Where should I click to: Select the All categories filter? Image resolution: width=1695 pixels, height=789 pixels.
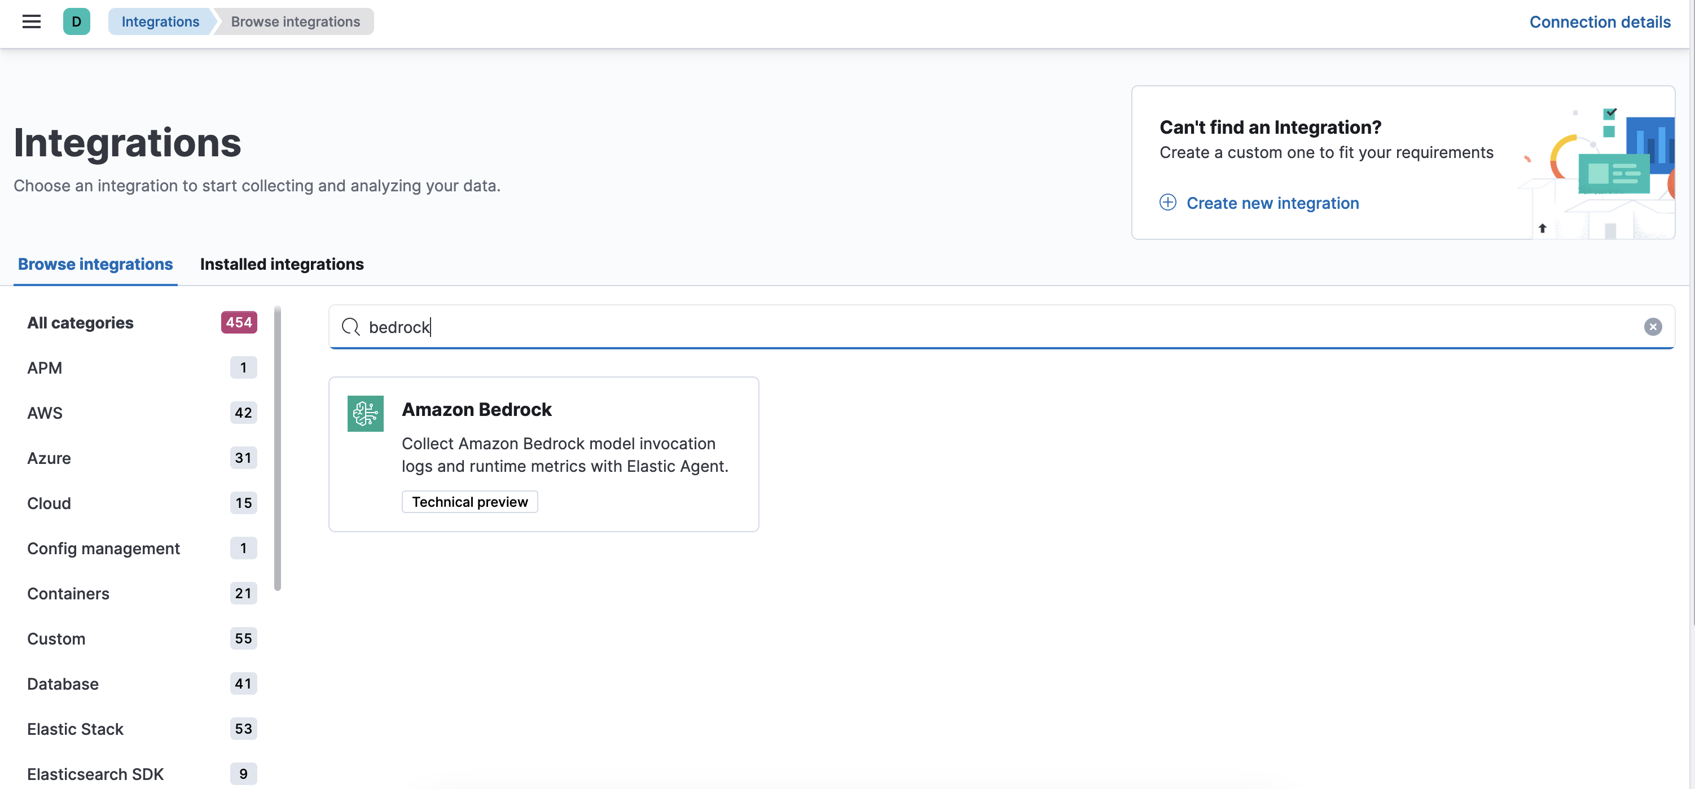pos(80,323)
